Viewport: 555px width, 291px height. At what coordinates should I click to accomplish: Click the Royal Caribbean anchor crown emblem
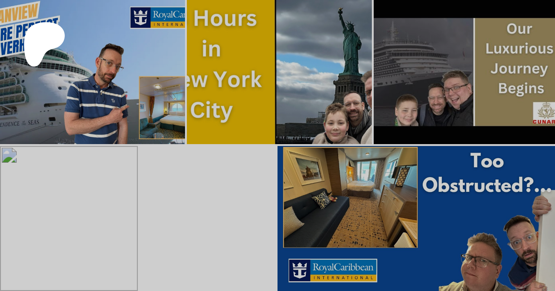pos(299,270)
